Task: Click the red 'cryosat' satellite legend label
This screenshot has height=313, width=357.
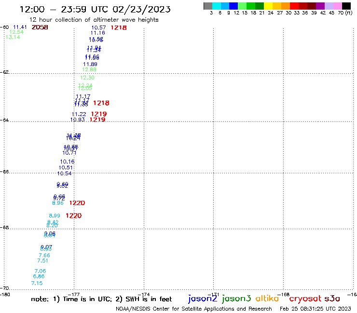Action: click(305, 299)
